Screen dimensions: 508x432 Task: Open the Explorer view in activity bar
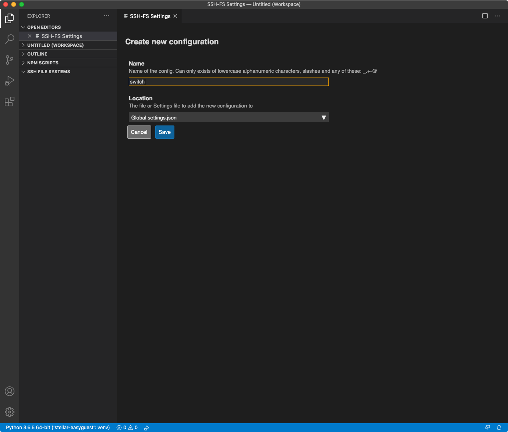pos(10,18)
